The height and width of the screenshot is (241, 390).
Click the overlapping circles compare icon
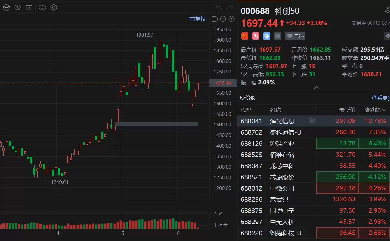[x=42, y=7]
